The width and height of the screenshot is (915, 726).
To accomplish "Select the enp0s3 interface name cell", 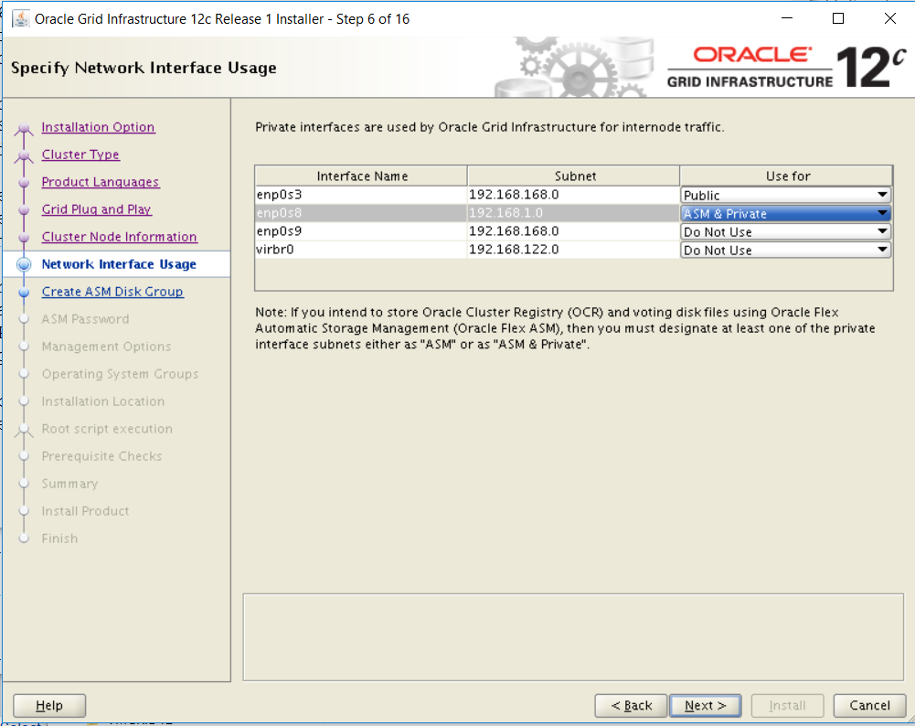I will (361, 195).
